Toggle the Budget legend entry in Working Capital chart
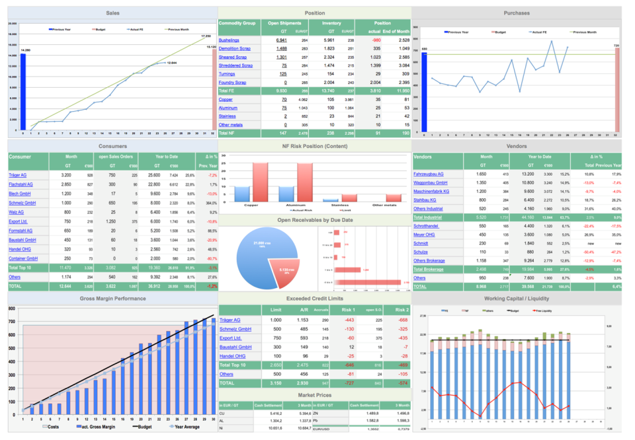 tap(508, 310)
